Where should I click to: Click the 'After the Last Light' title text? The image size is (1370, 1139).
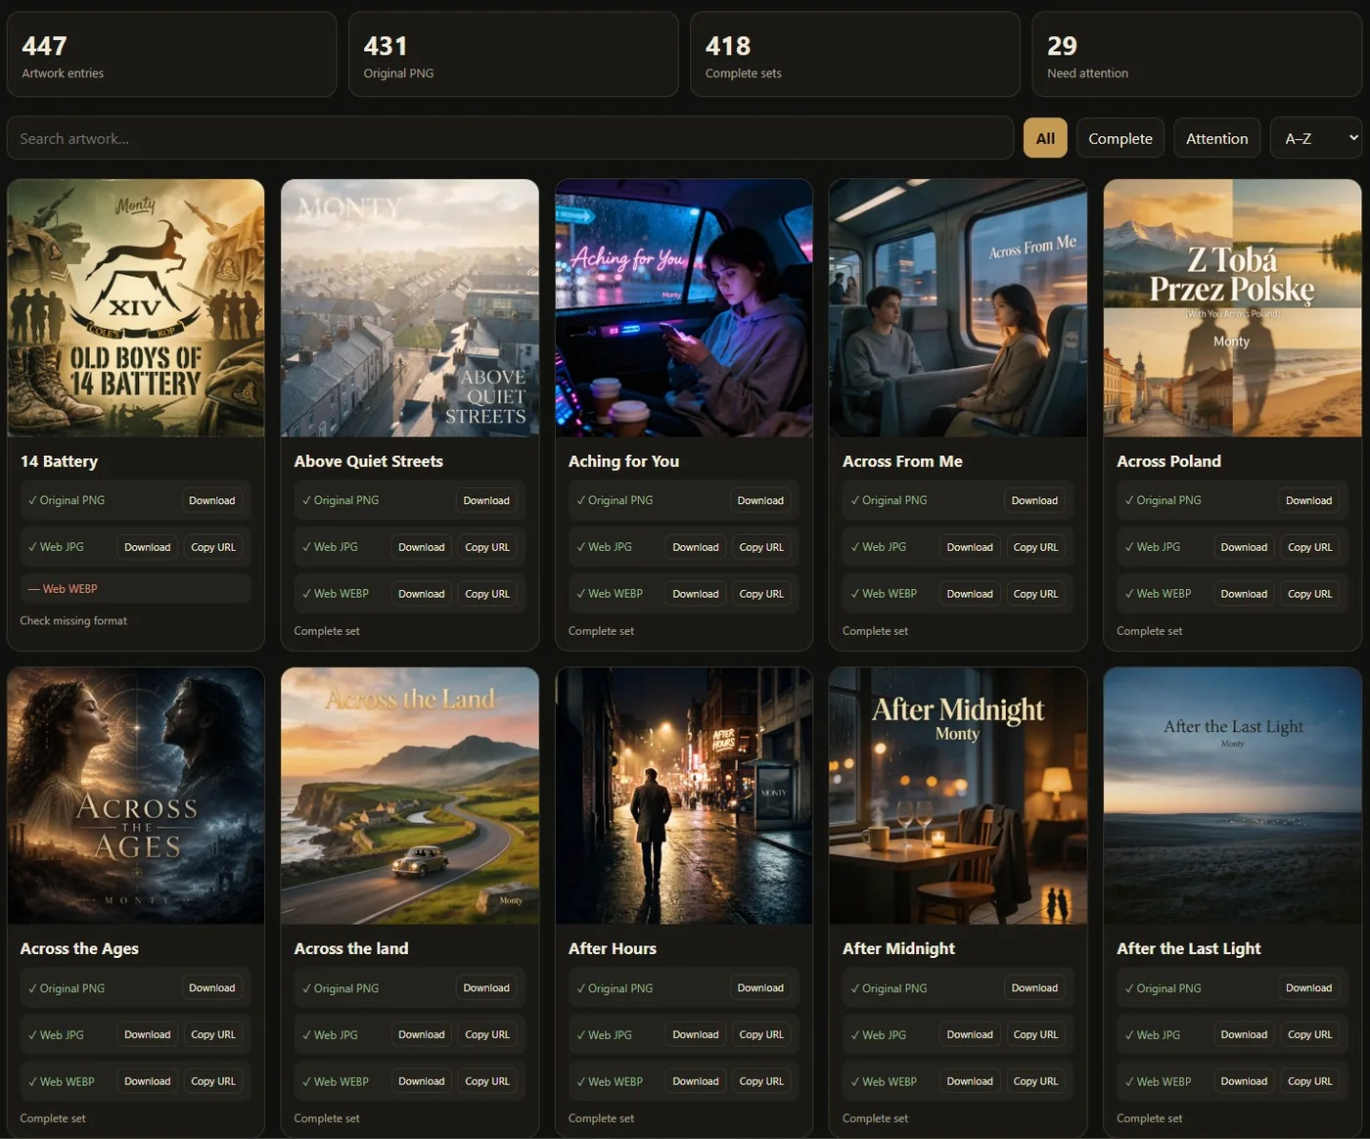1189,948
